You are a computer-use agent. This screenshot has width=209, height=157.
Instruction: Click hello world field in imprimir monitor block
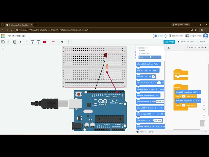[160, 102]
